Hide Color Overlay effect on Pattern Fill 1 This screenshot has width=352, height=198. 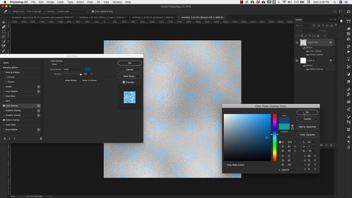pyautogui.click(x=307, y=51)
